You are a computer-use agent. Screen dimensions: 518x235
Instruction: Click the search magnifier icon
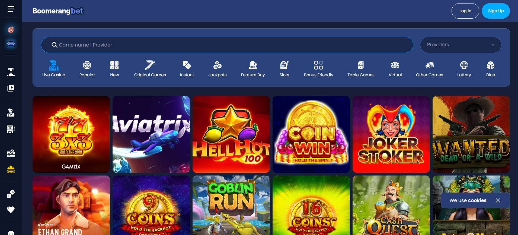(x=54, y=45)
